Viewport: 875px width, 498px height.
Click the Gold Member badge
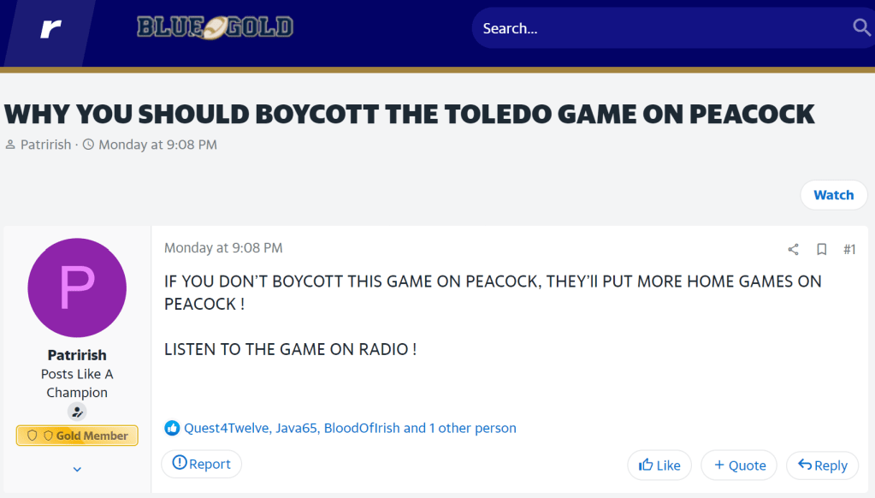click(77, 436)
